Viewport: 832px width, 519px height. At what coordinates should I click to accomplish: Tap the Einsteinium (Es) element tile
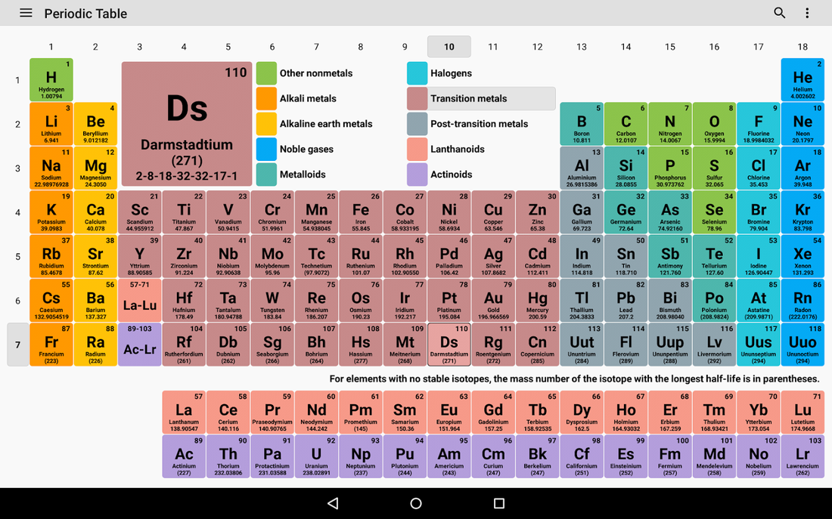626,456
